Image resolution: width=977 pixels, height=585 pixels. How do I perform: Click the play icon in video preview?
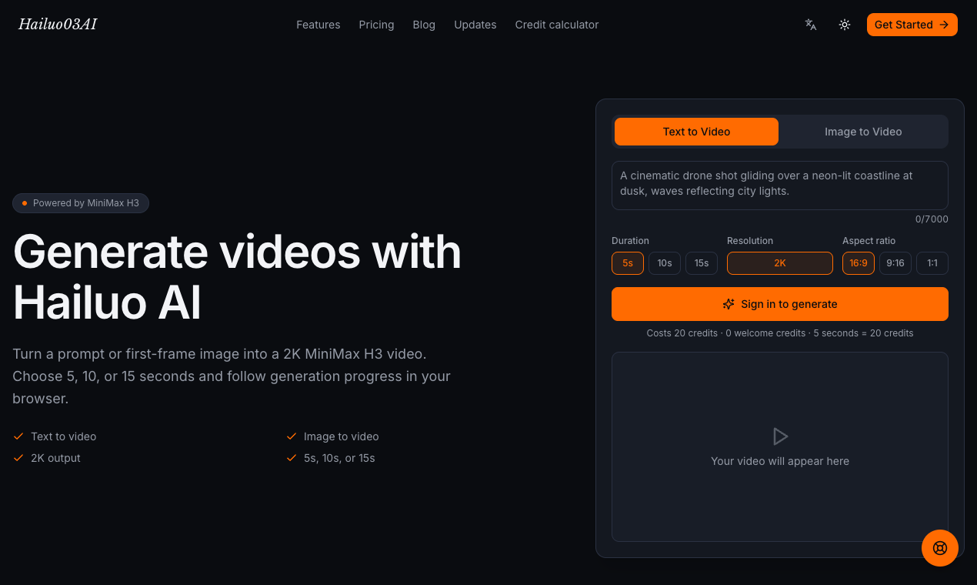tap(780, 436)
